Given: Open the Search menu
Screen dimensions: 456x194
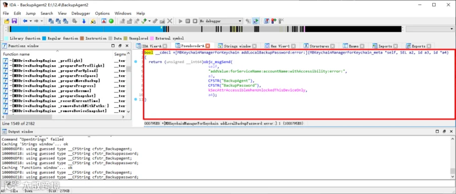Looking at the screenshot, I should coord(47,13).
